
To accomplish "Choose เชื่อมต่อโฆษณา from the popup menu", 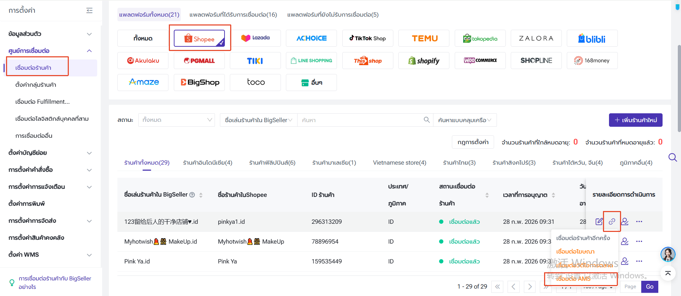I will tap(575, 251).
